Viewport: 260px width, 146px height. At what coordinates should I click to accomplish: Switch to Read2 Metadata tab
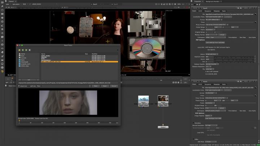pyautogui.click(x=217, y=11)
